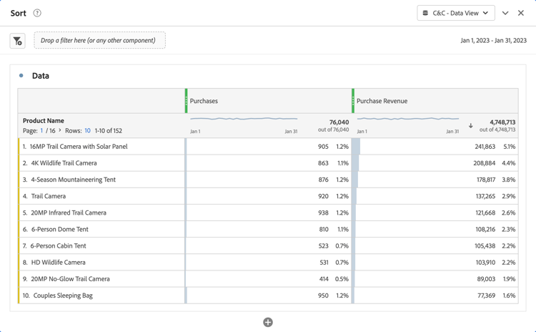Click the Purchases column sparkline
Screen dimensions: 536x332
tap(244, 119)
